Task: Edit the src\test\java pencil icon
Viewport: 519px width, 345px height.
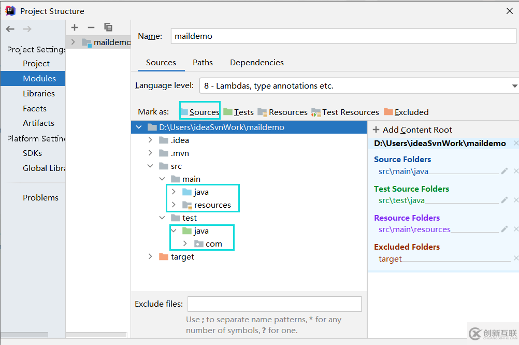Action: [504, 200]
